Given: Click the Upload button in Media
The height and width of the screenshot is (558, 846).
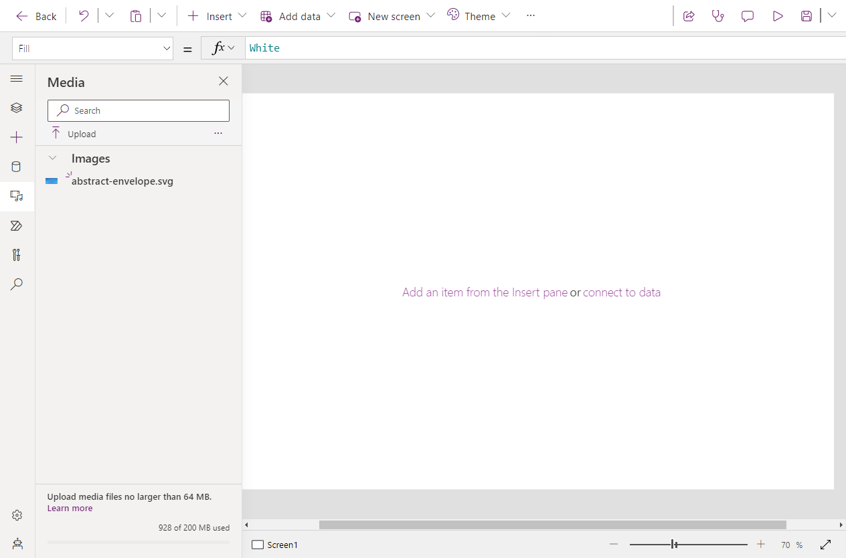Looking at the screenshot, I should (x=74, y=134).
